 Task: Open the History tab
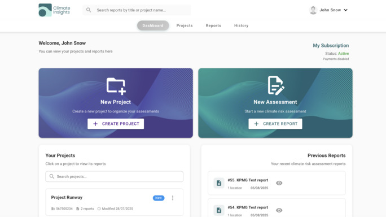[241, 25]
